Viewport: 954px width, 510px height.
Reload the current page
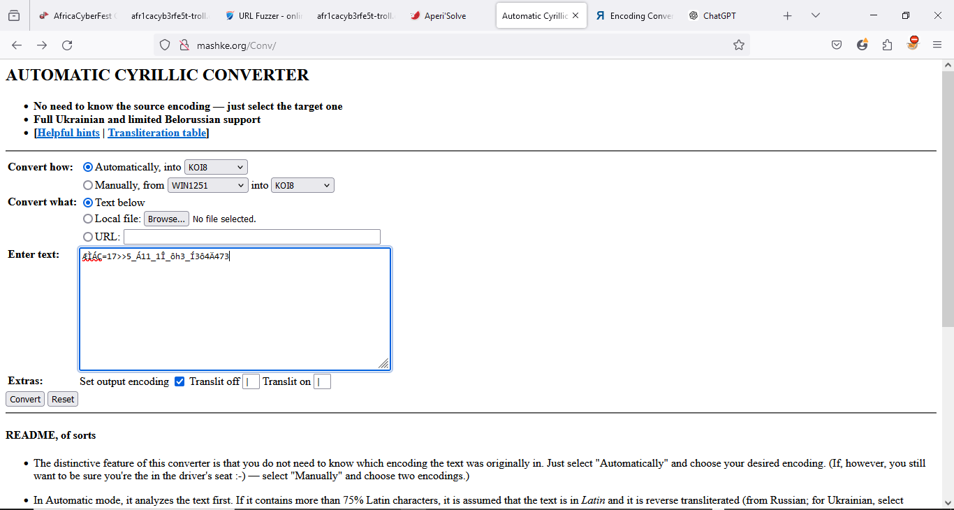[x=67, y=45]
